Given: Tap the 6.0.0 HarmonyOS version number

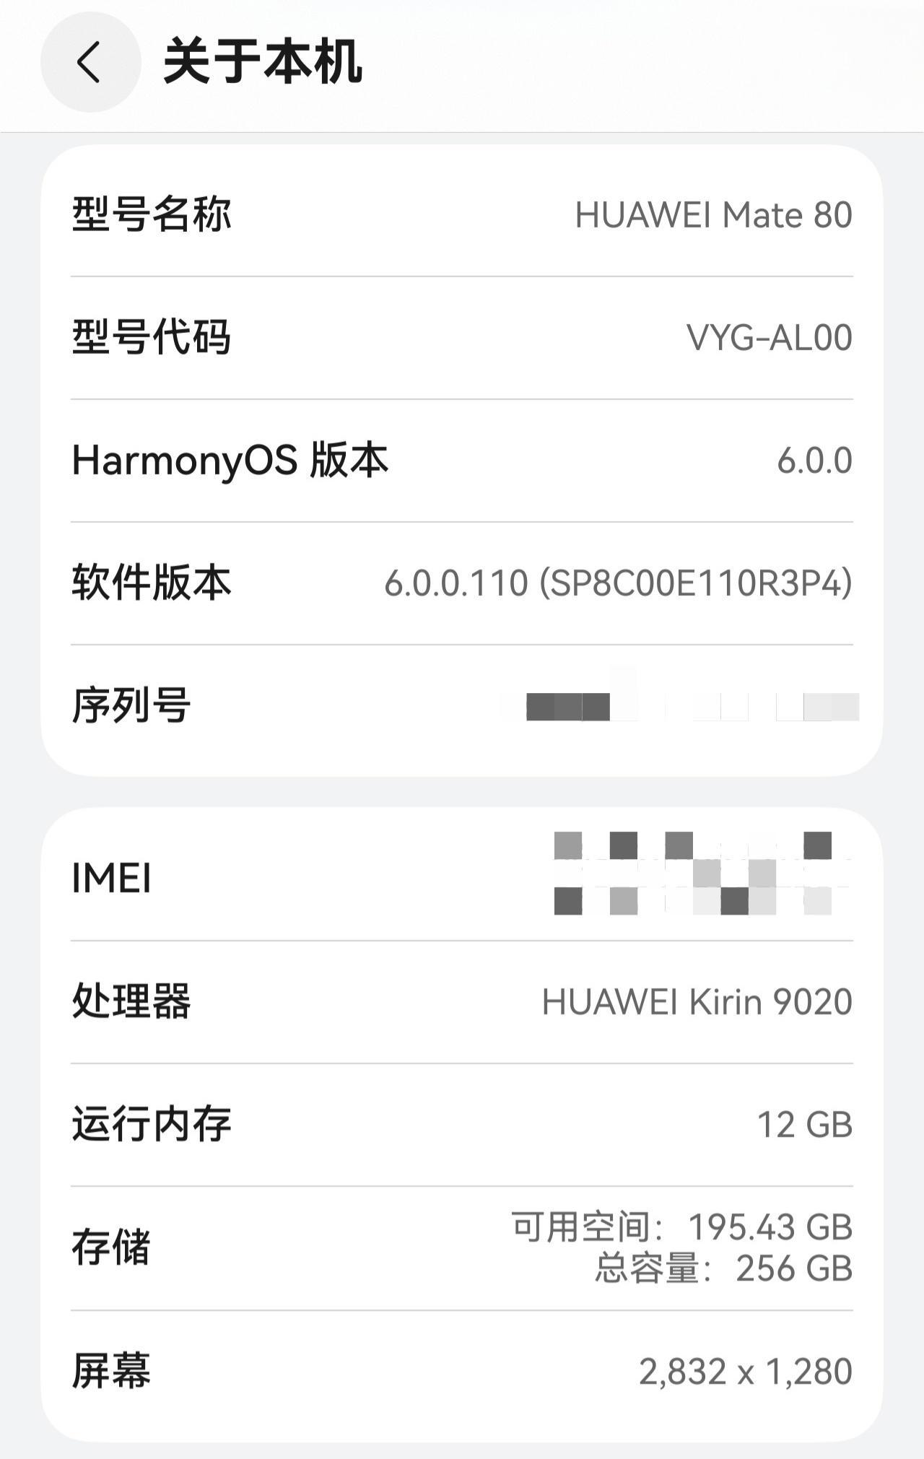Looking at the screenshot, I should click(814, 461).
